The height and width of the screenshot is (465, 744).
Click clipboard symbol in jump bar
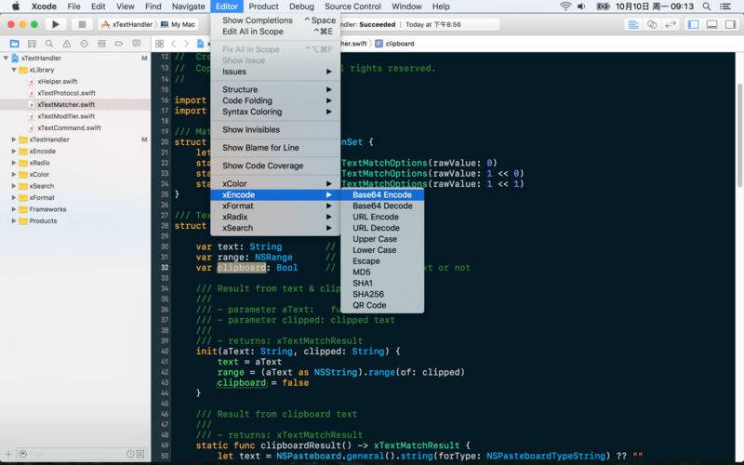[394, 44]
